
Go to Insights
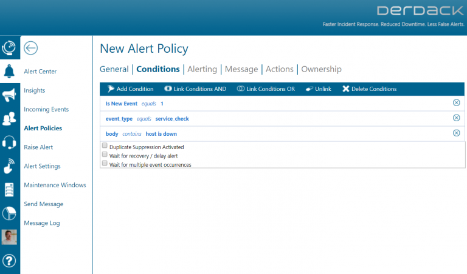tap(35, 90)
